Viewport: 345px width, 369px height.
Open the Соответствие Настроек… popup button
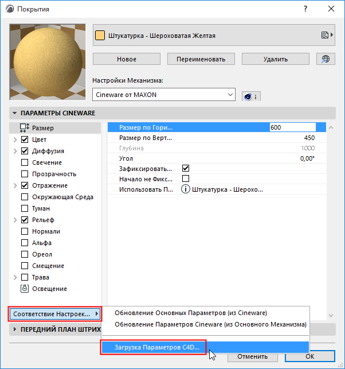coord(55,314)
